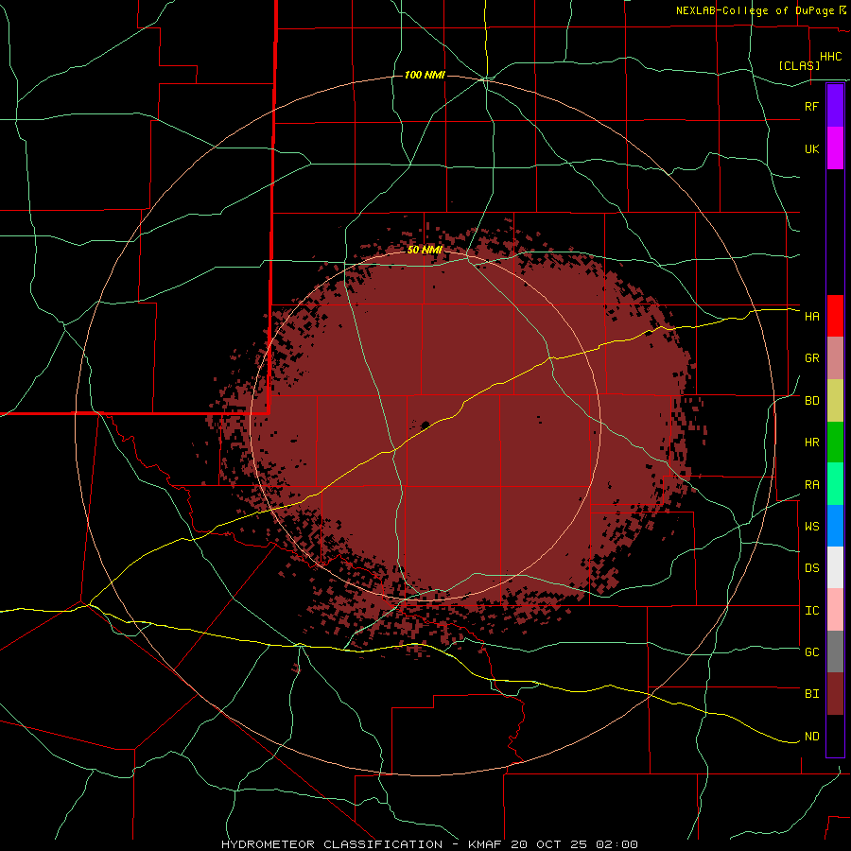The image size is (851, 851).
Task: Click the UK legend label
Action: point(811,148)
